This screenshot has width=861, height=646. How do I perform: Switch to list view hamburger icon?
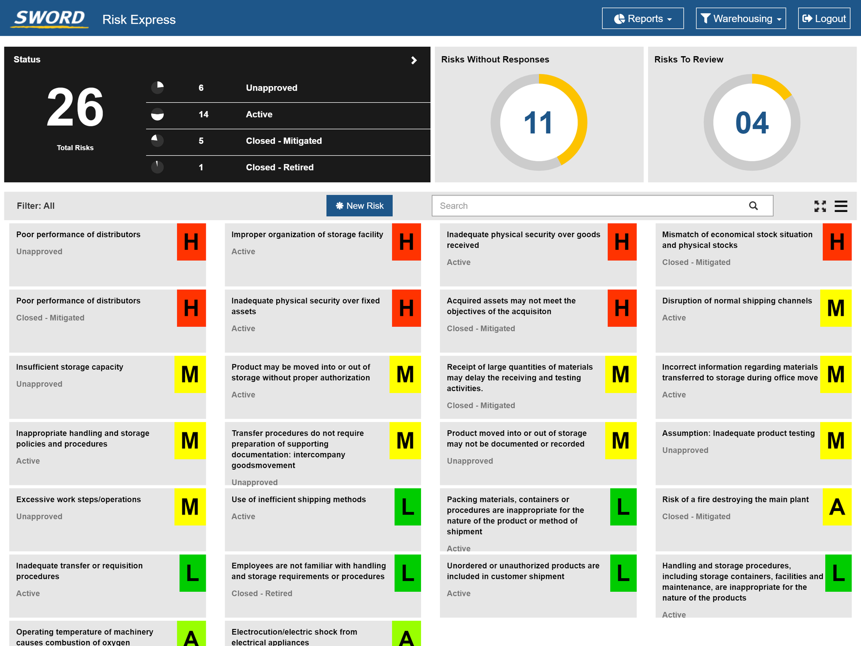point(841,206)
